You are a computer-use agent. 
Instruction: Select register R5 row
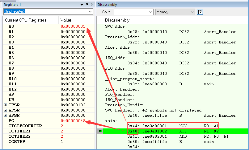(49, 52)
